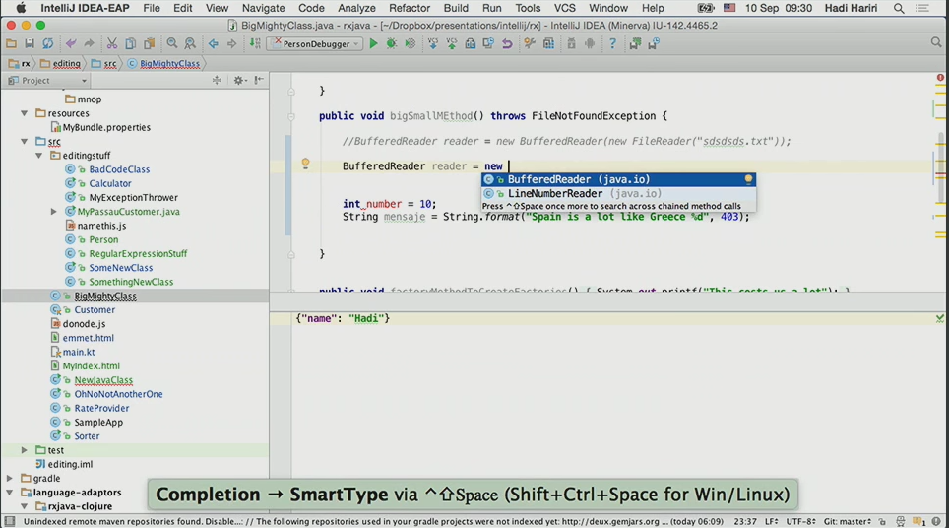The width and height of the screenshot is (949, 528).
Task: Click the Synchronize refresh icon
Action: click(48, 43)
